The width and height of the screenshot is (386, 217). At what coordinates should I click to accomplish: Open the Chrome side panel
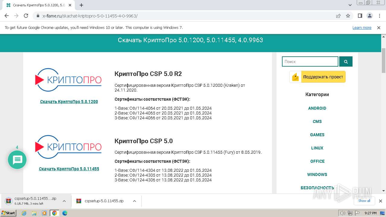pos(360,16)
